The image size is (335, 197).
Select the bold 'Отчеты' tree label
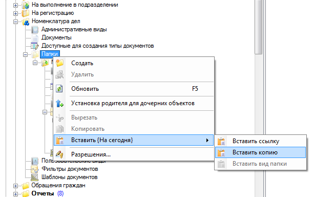point(43,193)
